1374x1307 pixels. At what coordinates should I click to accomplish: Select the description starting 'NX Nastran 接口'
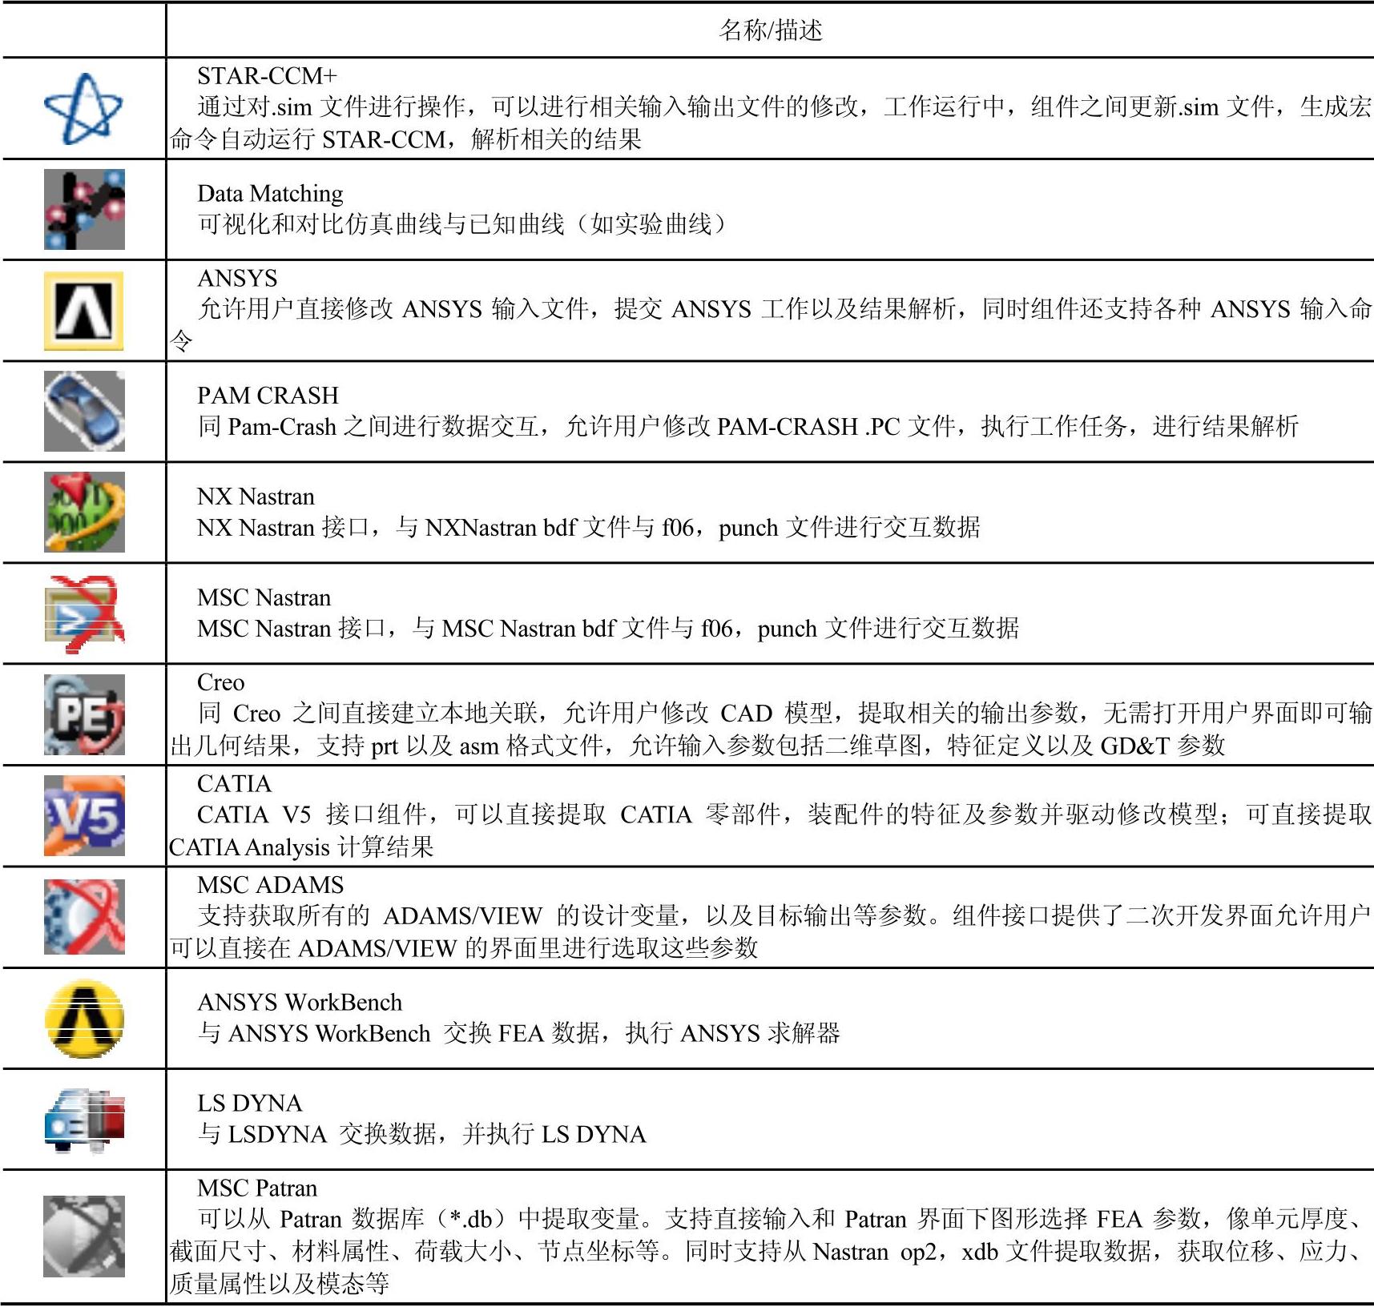589,528
